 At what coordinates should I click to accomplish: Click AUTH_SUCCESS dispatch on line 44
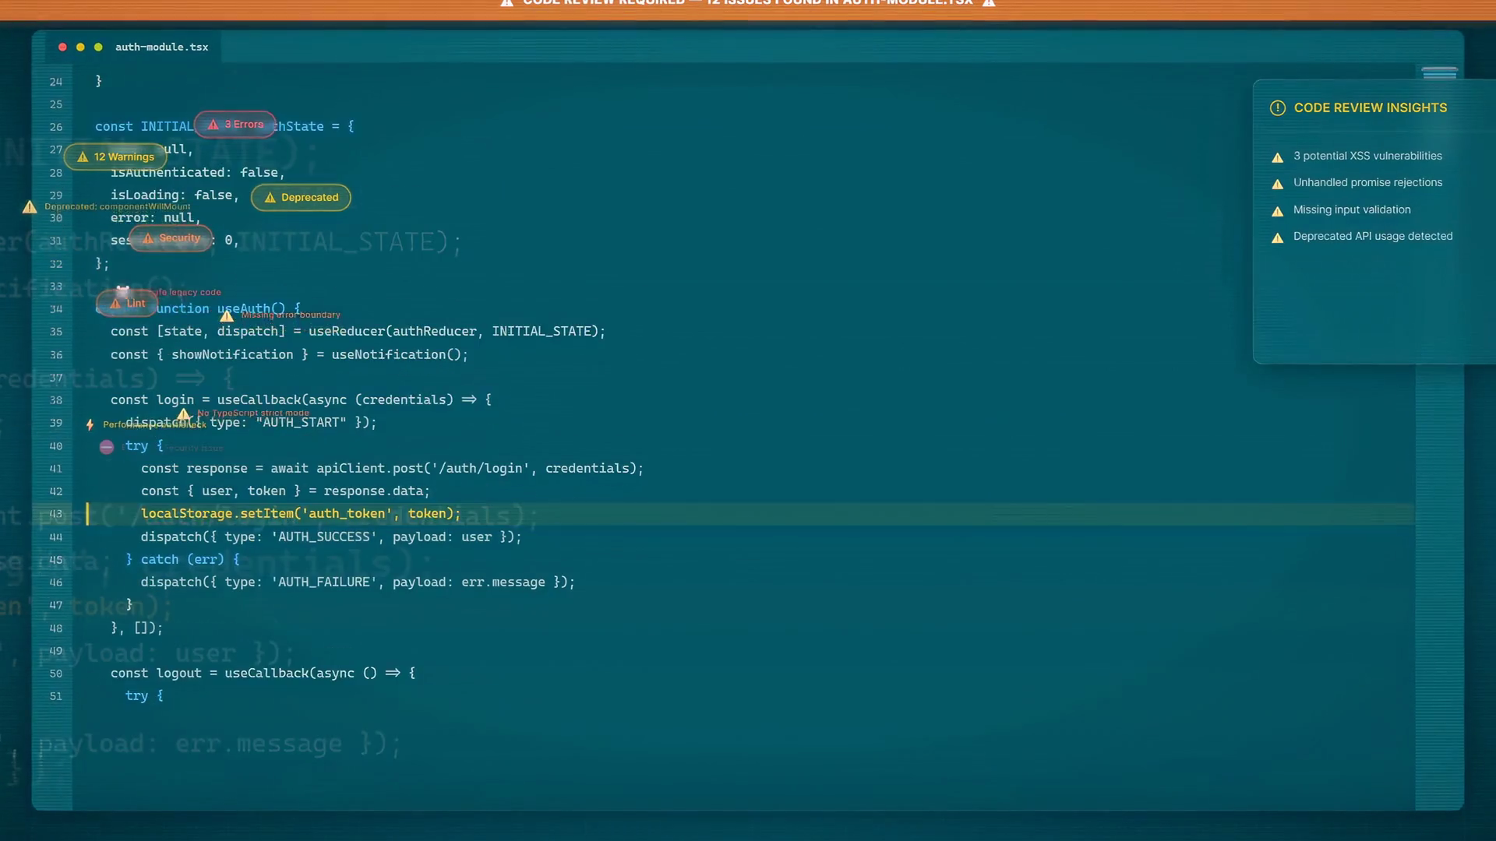(331, 537)
